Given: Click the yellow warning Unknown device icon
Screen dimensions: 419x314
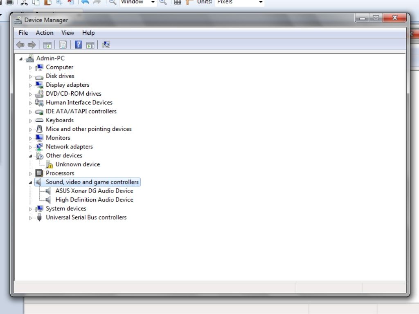Looking at the screenshot, I should tap(49, 164).
